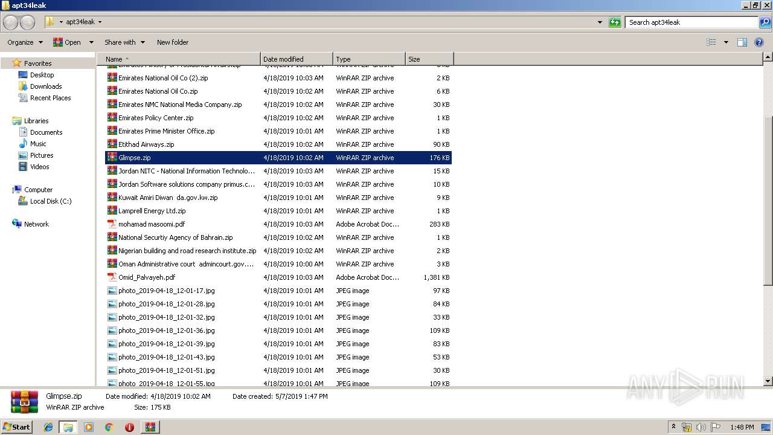Select Favorites in navigation pane
The image size is (773, 435).
pyautogui.click(x=37, y=63)
